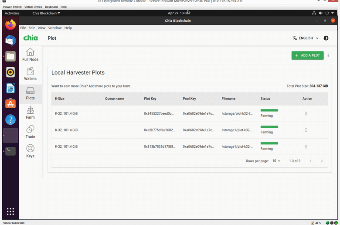Image resolution: width=340 pixels, height=225 pixels.
Task: Open the Chia Blockchain app menu dropdown
Action: point(46,13)
